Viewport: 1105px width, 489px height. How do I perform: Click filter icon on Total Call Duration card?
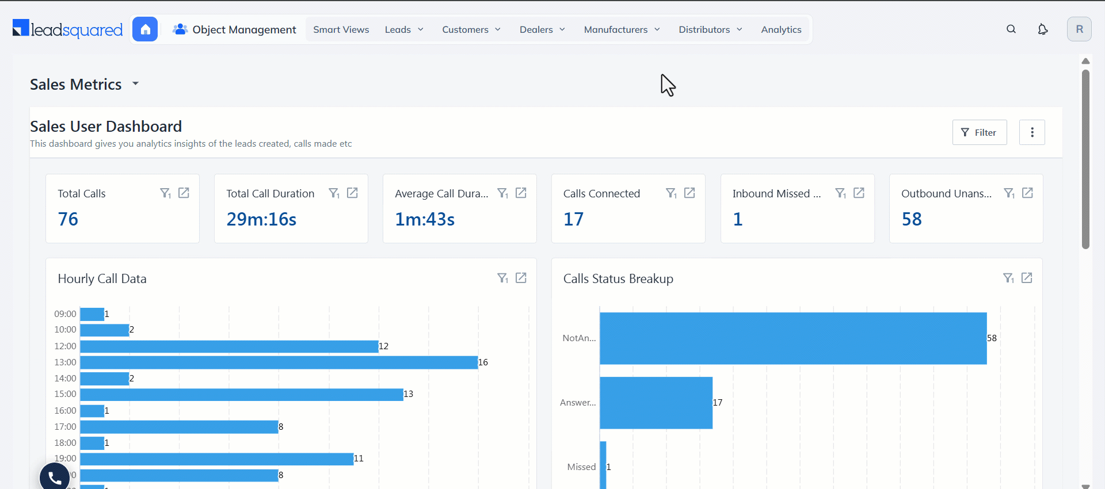click(334, 193)
